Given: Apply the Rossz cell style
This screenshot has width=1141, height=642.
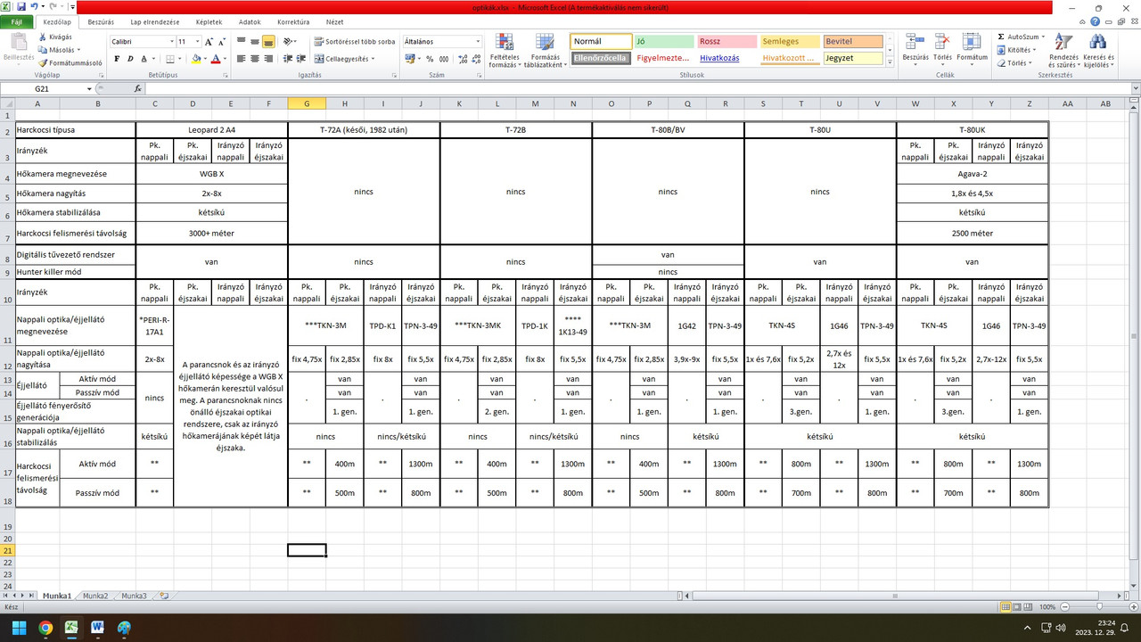Looking at the screenshot, I should click(x=727, y=42).
